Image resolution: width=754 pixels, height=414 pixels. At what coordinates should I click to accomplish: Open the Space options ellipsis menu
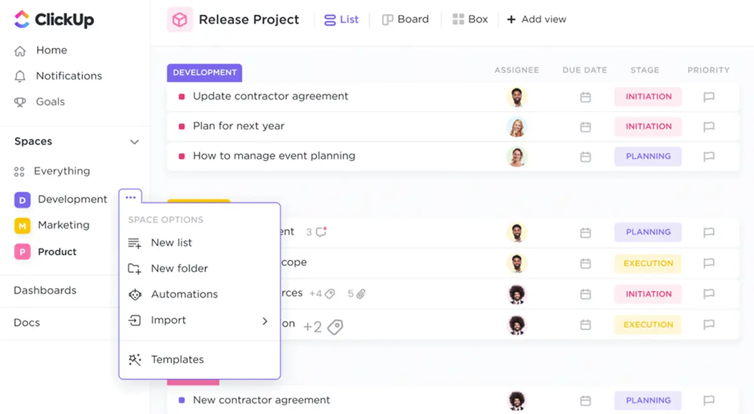130,196
